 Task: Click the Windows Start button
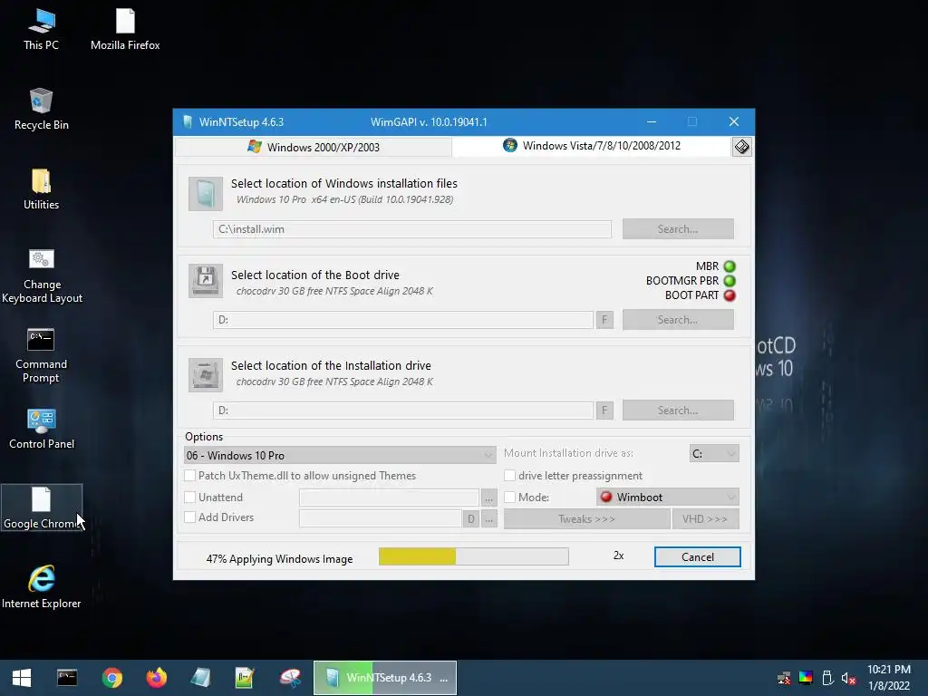tap(22, 678)
